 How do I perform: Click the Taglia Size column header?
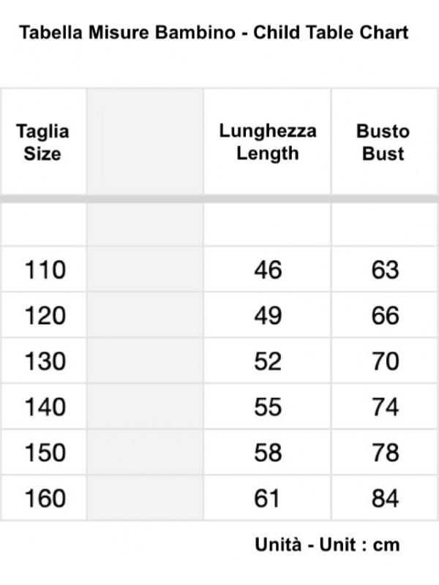(x=42, y=143)
